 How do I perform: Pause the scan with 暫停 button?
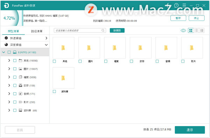[x=178, y=18]
